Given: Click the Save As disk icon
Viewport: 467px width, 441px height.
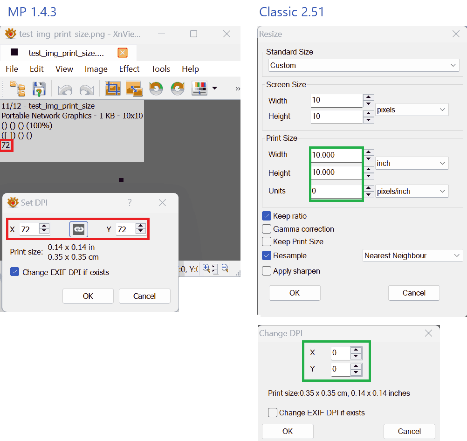Looking at the screenshot, I should [39, 89].
